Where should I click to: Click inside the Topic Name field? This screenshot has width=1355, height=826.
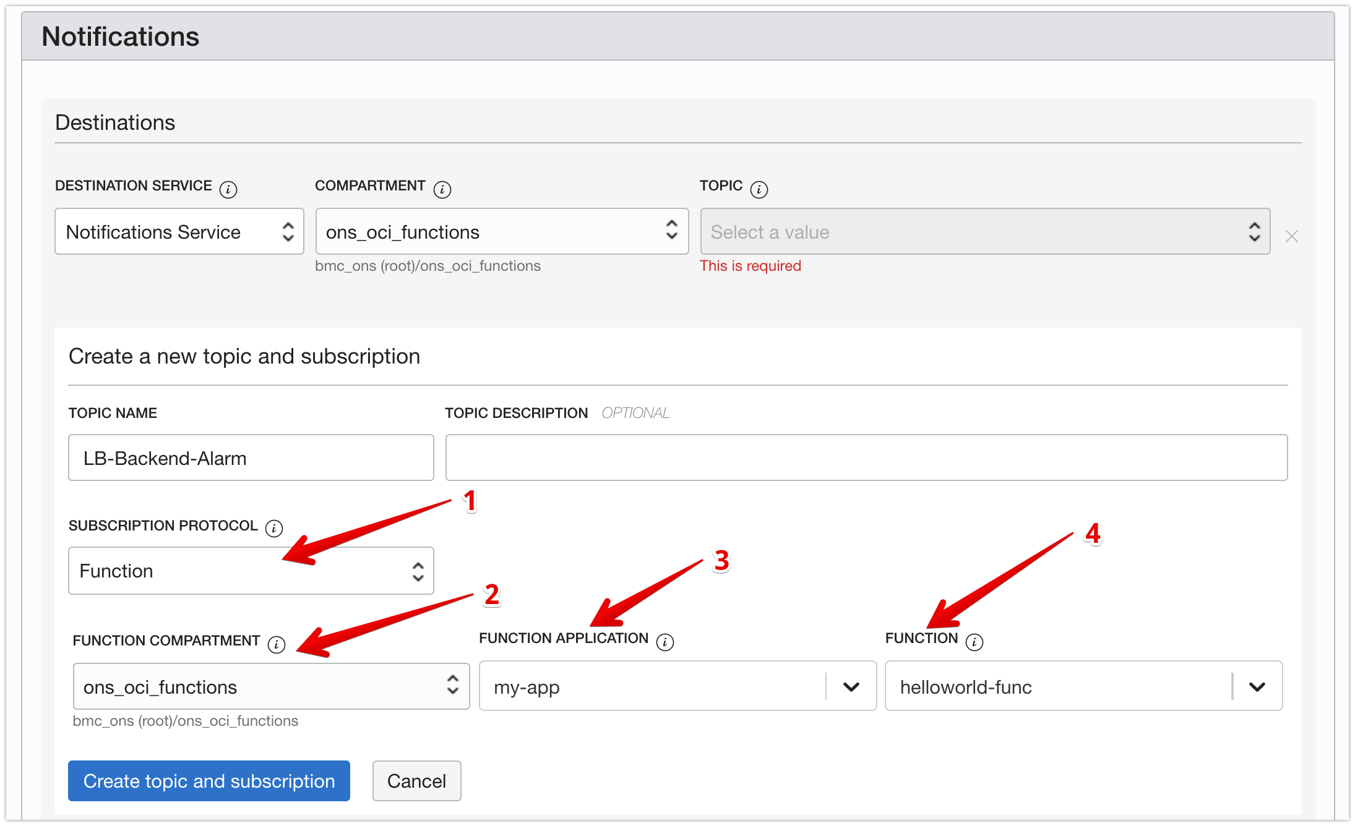tap(250, 458)
